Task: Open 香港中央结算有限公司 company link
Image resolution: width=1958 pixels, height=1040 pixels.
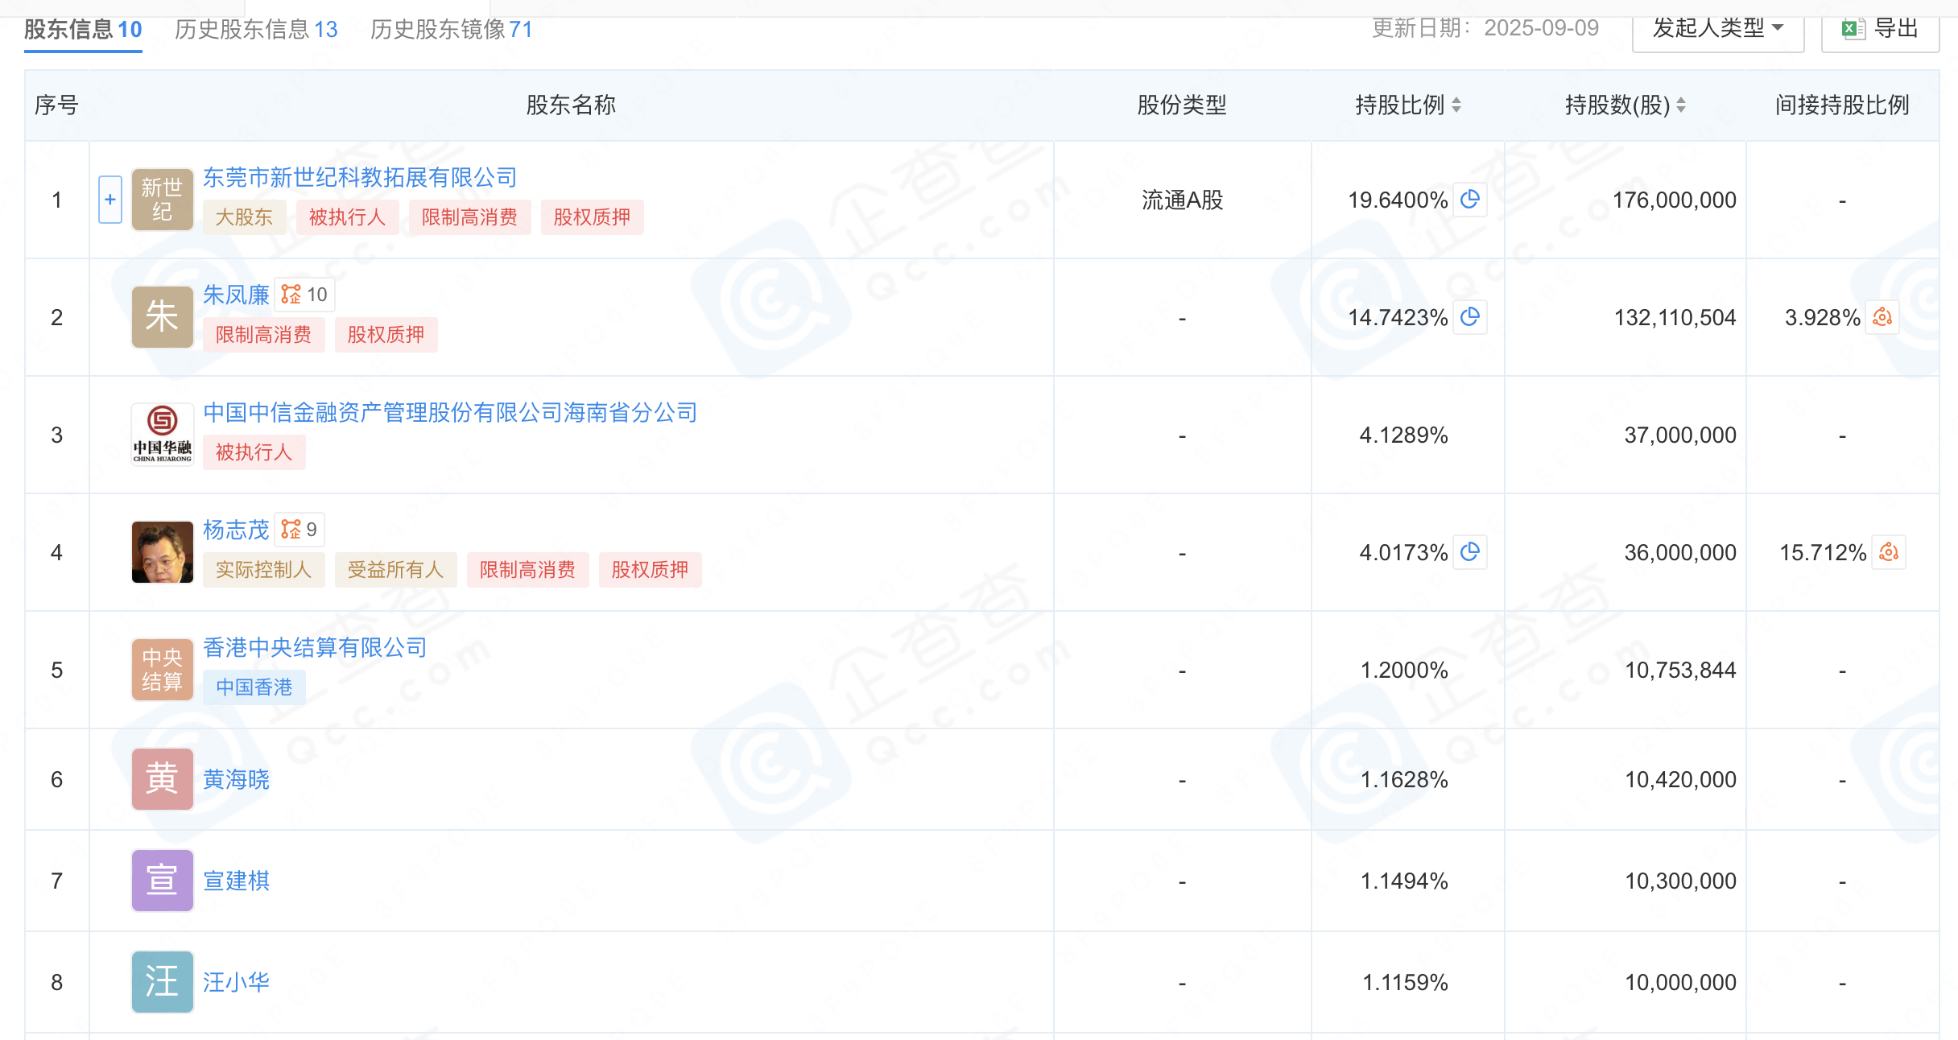Action: coord(315,647)
